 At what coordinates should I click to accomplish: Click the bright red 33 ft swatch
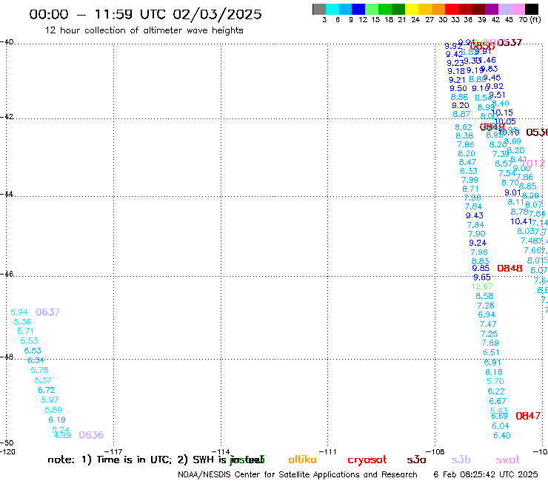452,9
